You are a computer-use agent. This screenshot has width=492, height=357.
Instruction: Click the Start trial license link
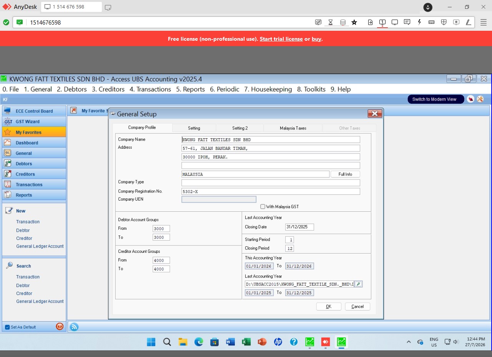click(281, 39)
